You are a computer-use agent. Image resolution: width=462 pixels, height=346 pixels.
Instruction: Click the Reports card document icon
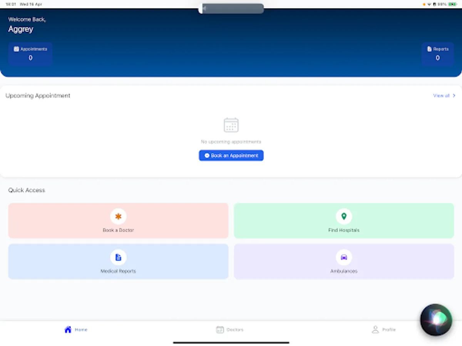click(x=429, y=49)
